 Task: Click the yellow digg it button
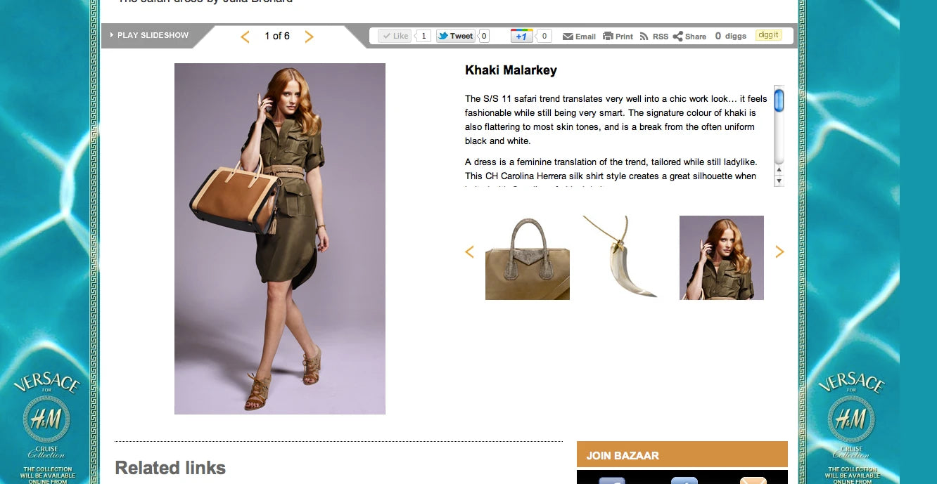tap(768, 35)
